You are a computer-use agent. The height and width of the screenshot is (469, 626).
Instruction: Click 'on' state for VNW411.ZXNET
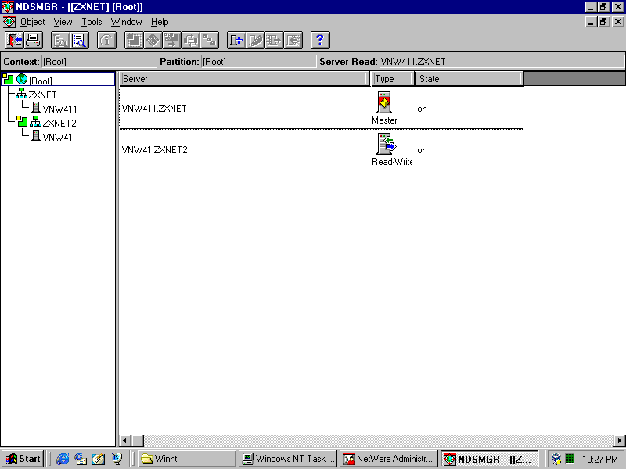(422, 109)
